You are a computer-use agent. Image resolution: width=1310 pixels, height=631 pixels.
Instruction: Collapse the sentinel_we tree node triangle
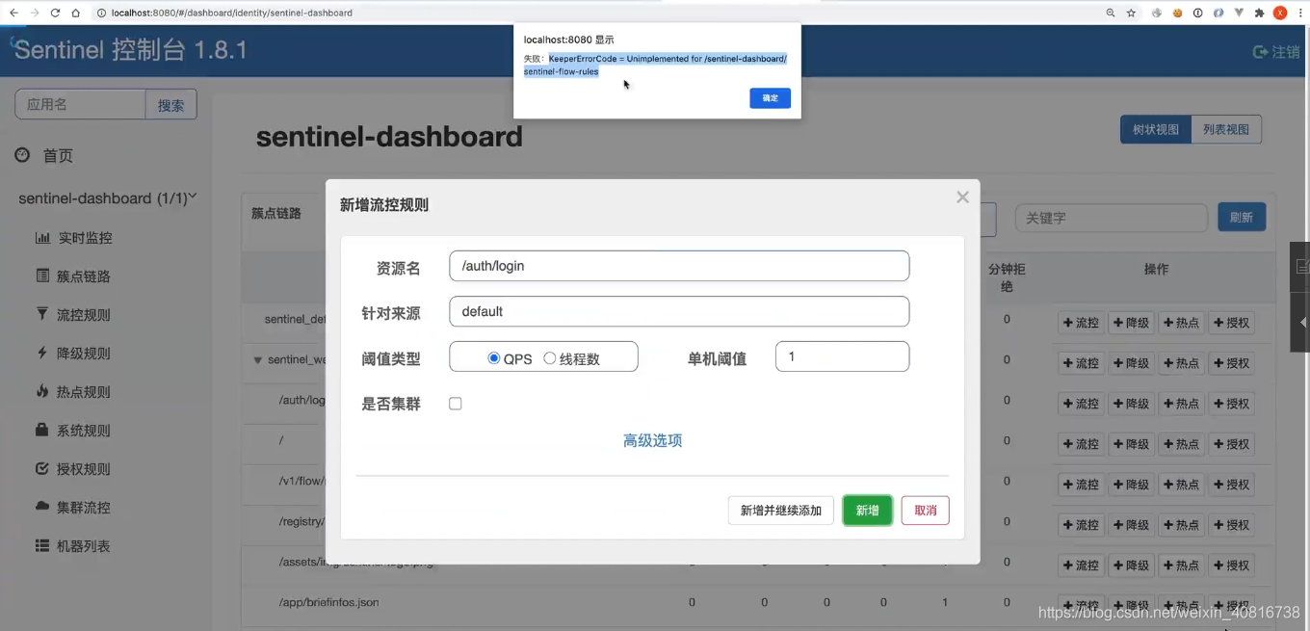[257, 360]
